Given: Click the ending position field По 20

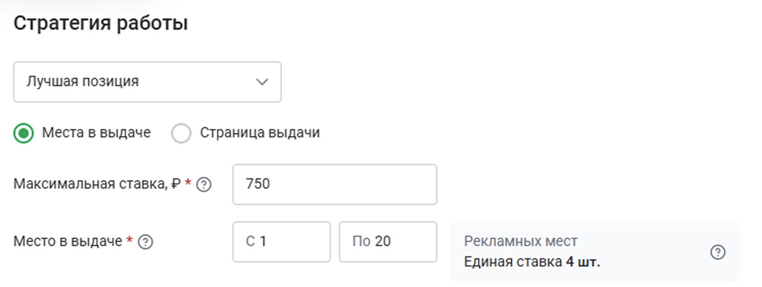Looking at the screenshot, I should (388, 241).
